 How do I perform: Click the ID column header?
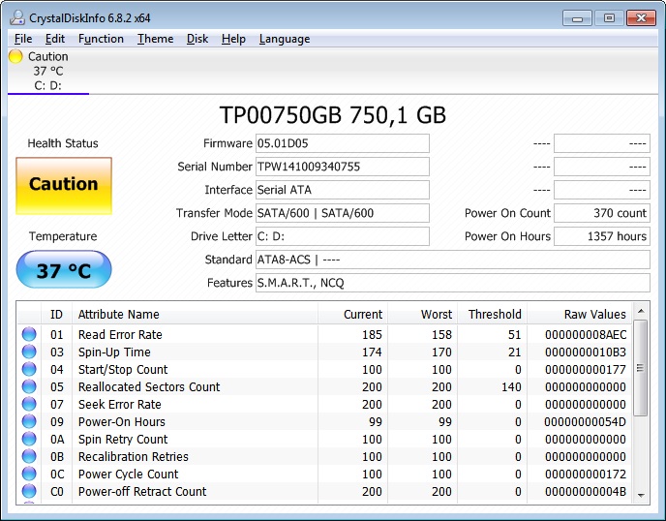(56, 314)
